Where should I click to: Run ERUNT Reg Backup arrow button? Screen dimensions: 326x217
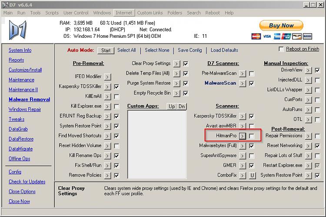pyautogui.click(x=107, y=116)
